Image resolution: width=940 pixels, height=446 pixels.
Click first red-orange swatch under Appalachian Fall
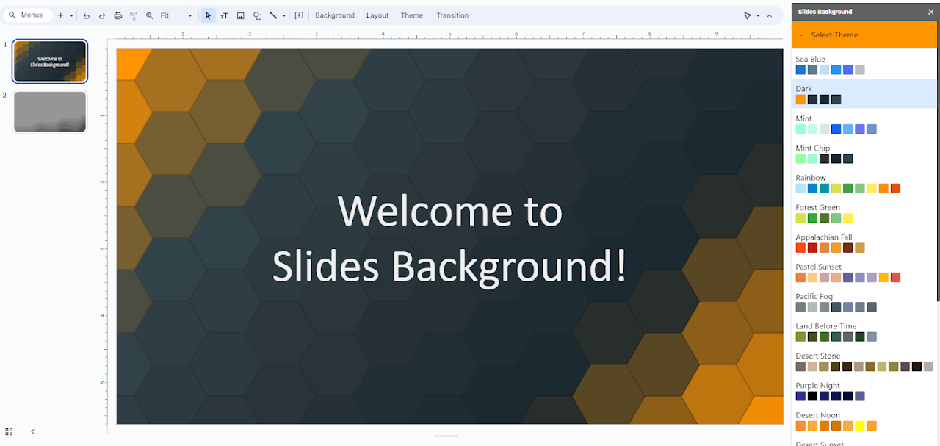point(800,248)
